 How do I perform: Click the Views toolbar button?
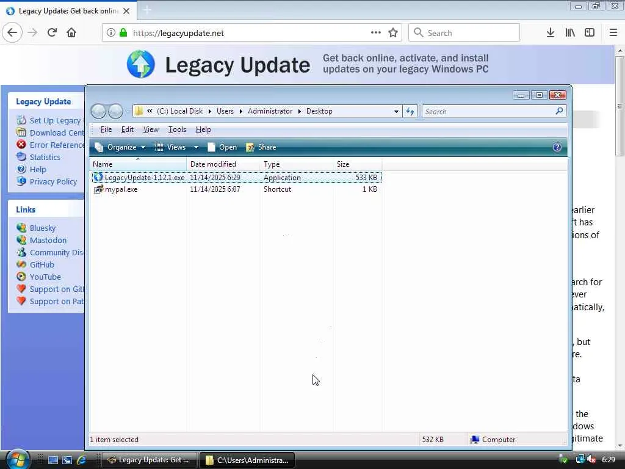171,147
